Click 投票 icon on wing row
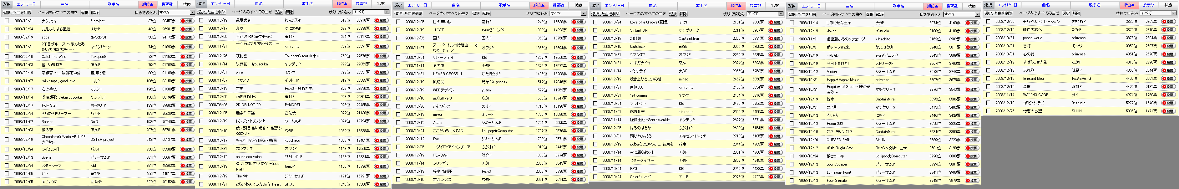The image size is (1179, 189). [x=381, y=72]
